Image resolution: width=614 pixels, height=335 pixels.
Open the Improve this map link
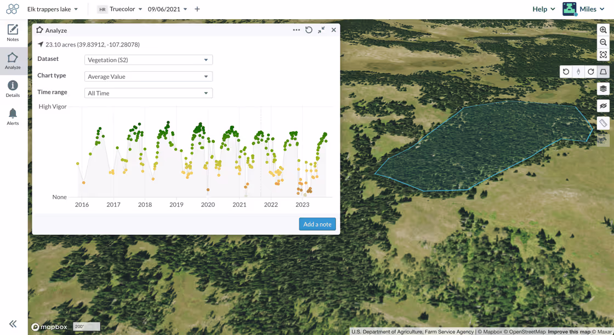click(x=568, y=332)
